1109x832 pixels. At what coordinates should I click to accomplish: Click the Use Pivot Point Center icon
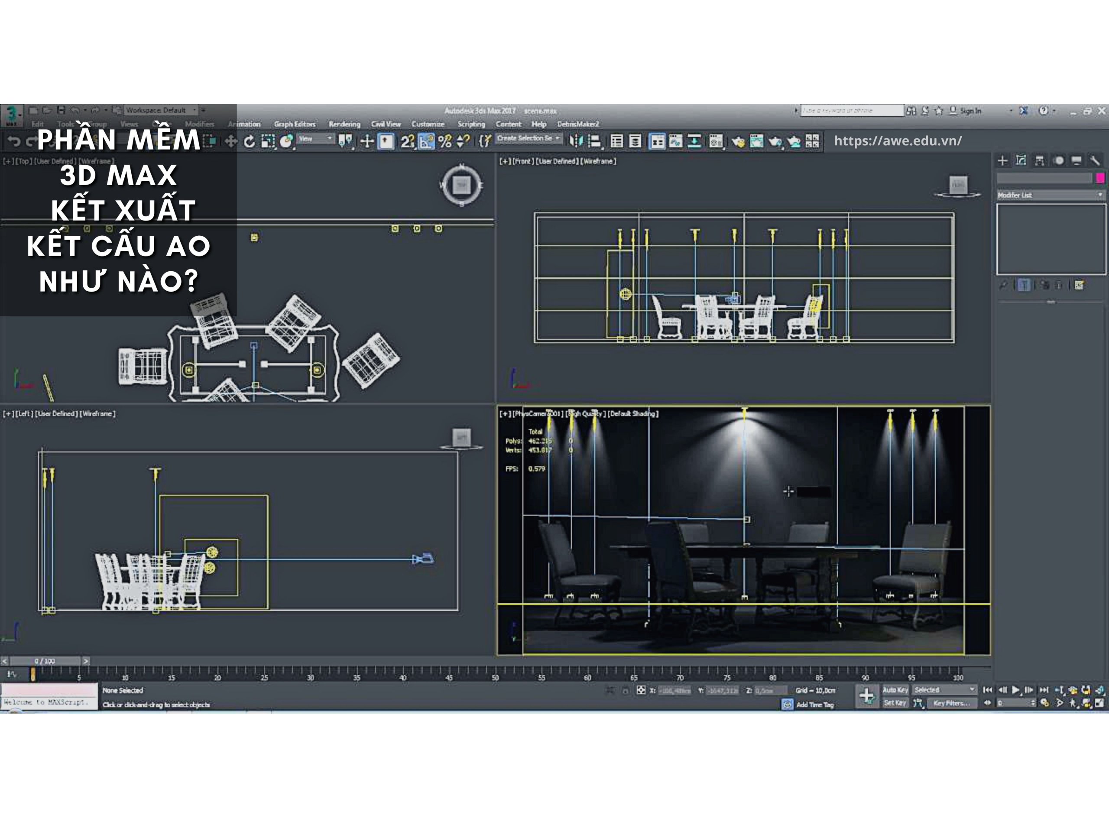(345, 141)
